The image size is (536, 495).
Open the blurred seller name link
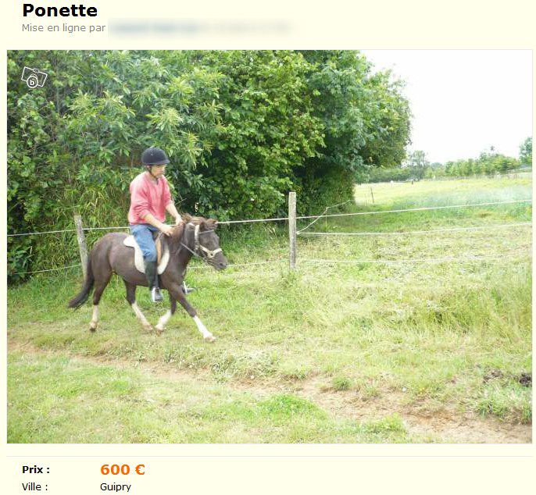click(x=200, y=27)
